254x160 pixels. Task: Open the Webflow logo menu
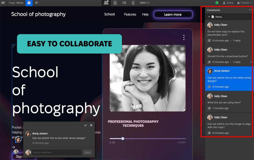click(3, 3)
